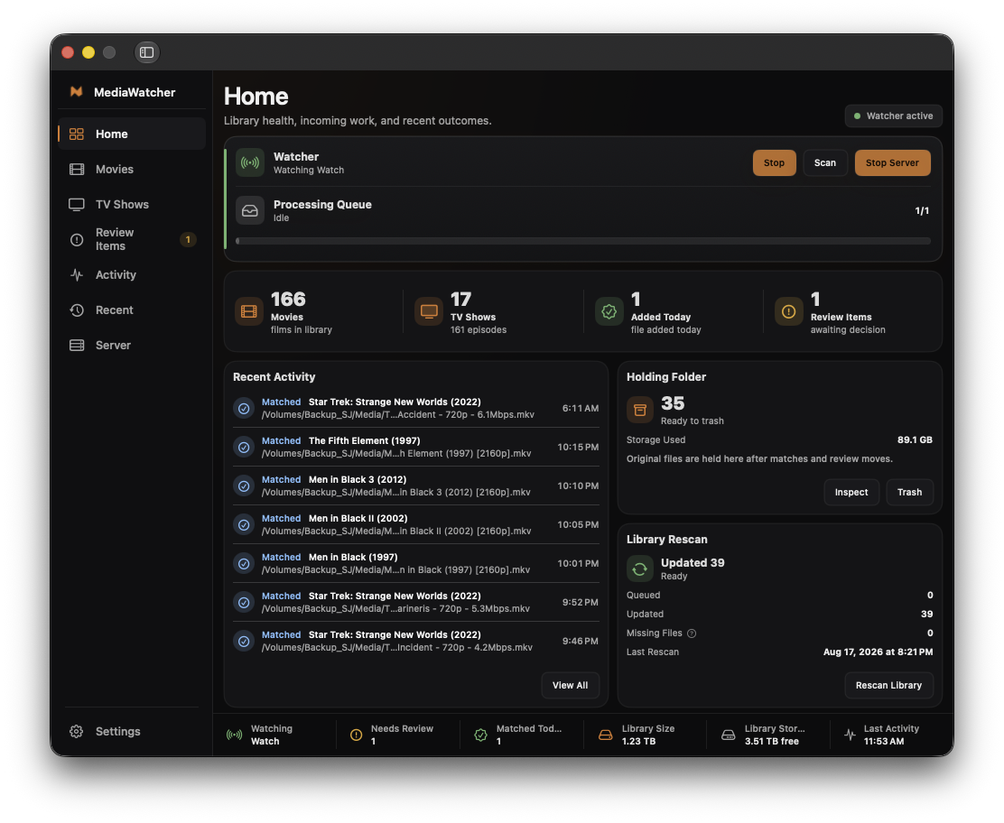The height and width of the screenshot is (823, 1004).
Task: Click the Rescan Library button
Action: (x=888, y=686)
